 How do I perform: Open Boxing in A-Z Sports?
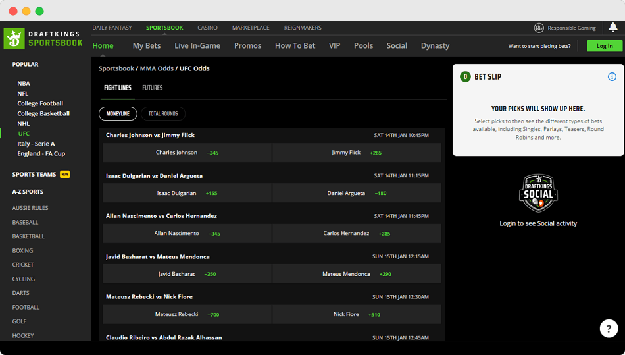click(23, 250)
